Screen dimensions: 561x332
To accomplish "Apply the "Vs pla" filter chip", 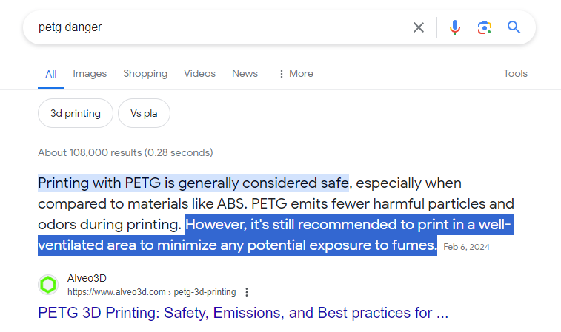I will tap(144, 114).
